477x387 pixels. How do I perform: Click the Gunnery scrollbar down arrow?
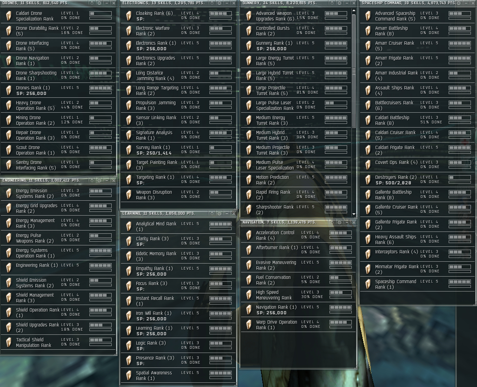tap(354, 214)
